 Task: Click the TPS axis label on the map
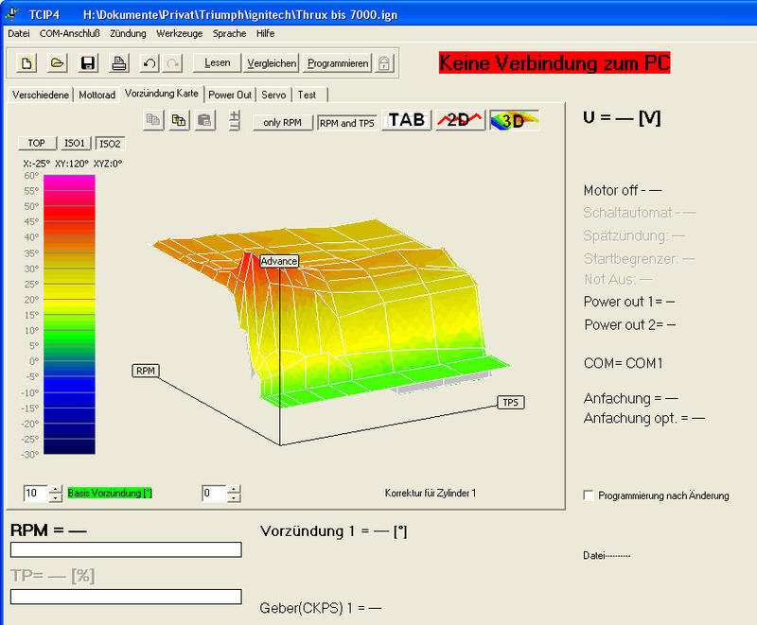pos(511,402)
